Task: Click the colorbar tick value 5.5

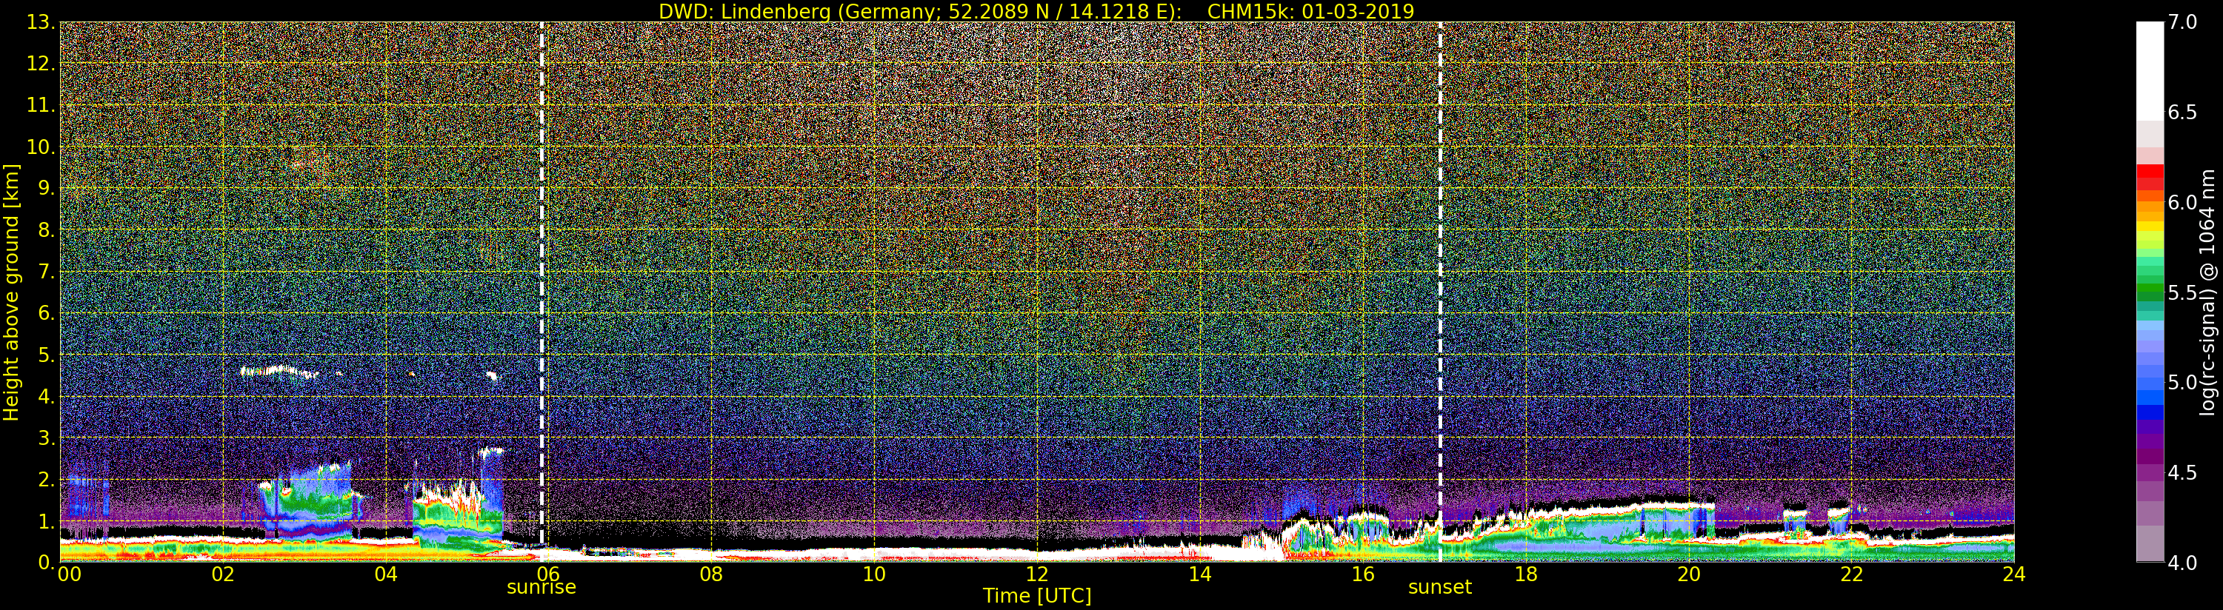Action: point(2182,292)
